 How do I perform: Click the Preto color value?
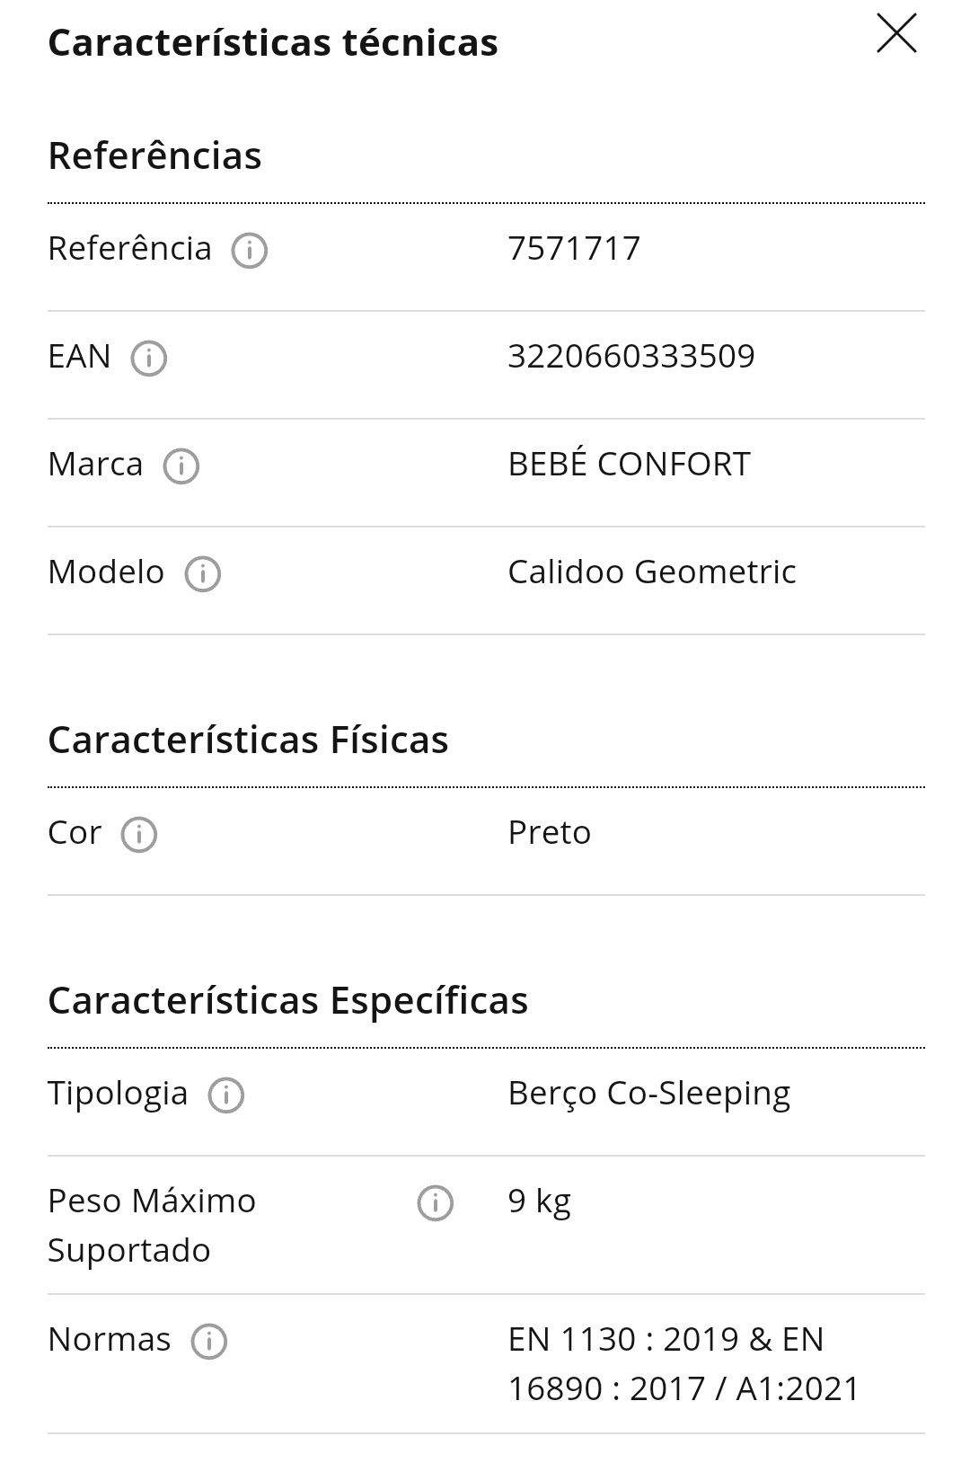[550, 833]
